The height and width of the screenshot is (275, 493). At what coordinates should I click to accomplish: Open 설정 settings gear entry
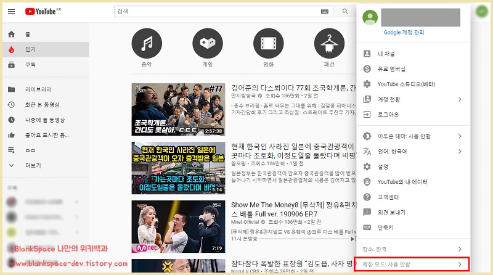click(x=414, y=166)
